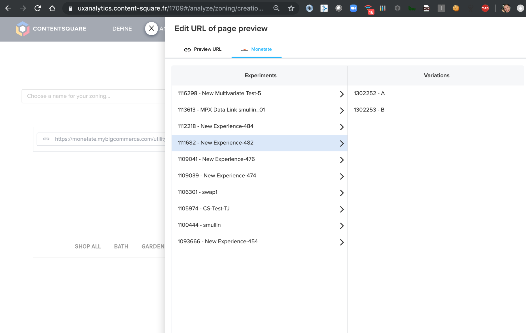
Task: Click the YAB red extension icon
Action: [485, 8]
